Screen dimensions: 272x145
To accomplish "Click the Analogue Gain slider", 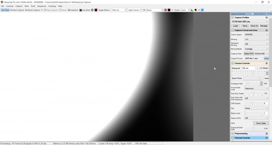I will coord(252,84).
